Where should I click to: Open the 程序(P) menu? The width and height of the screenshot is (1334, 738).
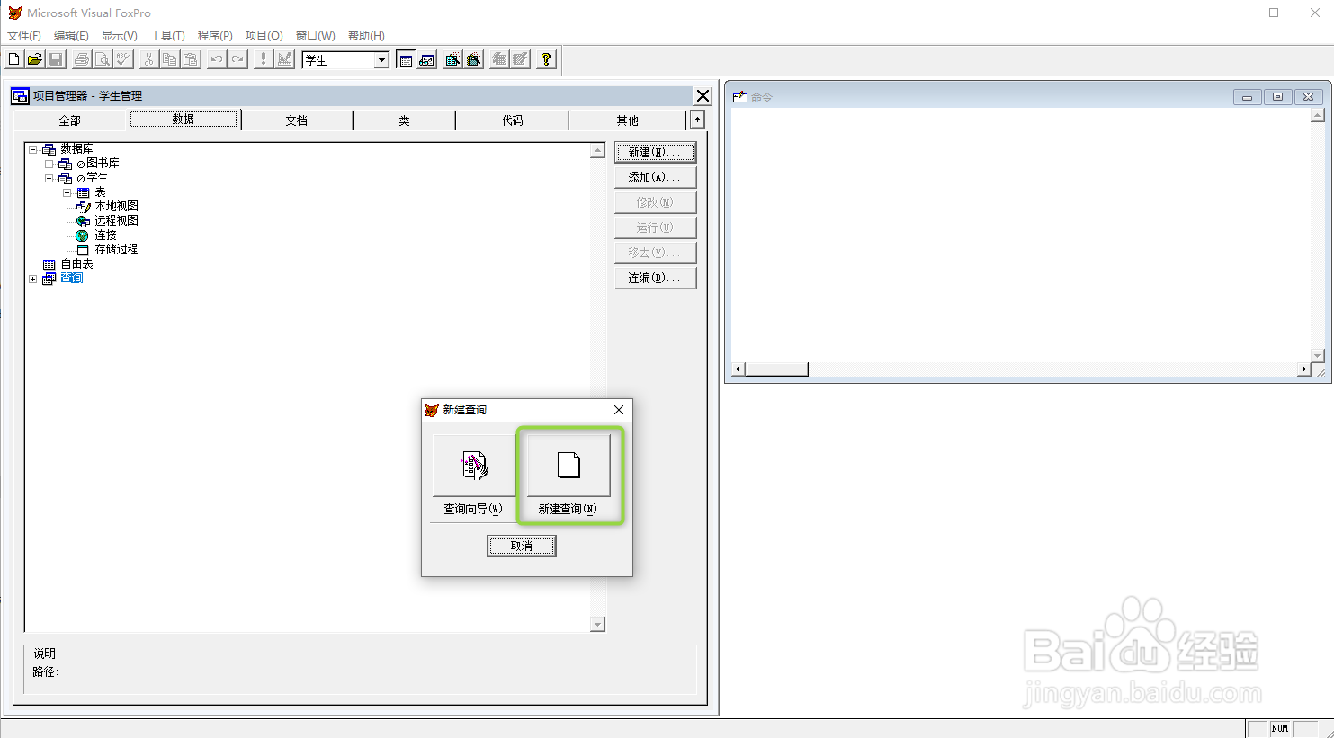[x=215, y=36]
